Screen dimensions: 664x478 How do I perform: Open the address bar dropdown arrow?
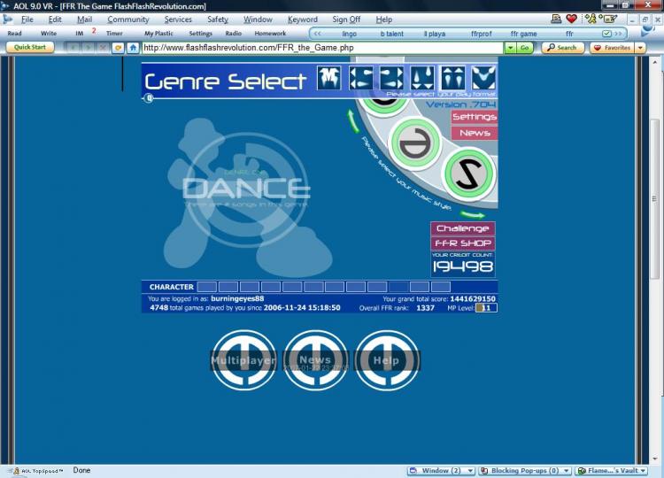click(510, 48)
